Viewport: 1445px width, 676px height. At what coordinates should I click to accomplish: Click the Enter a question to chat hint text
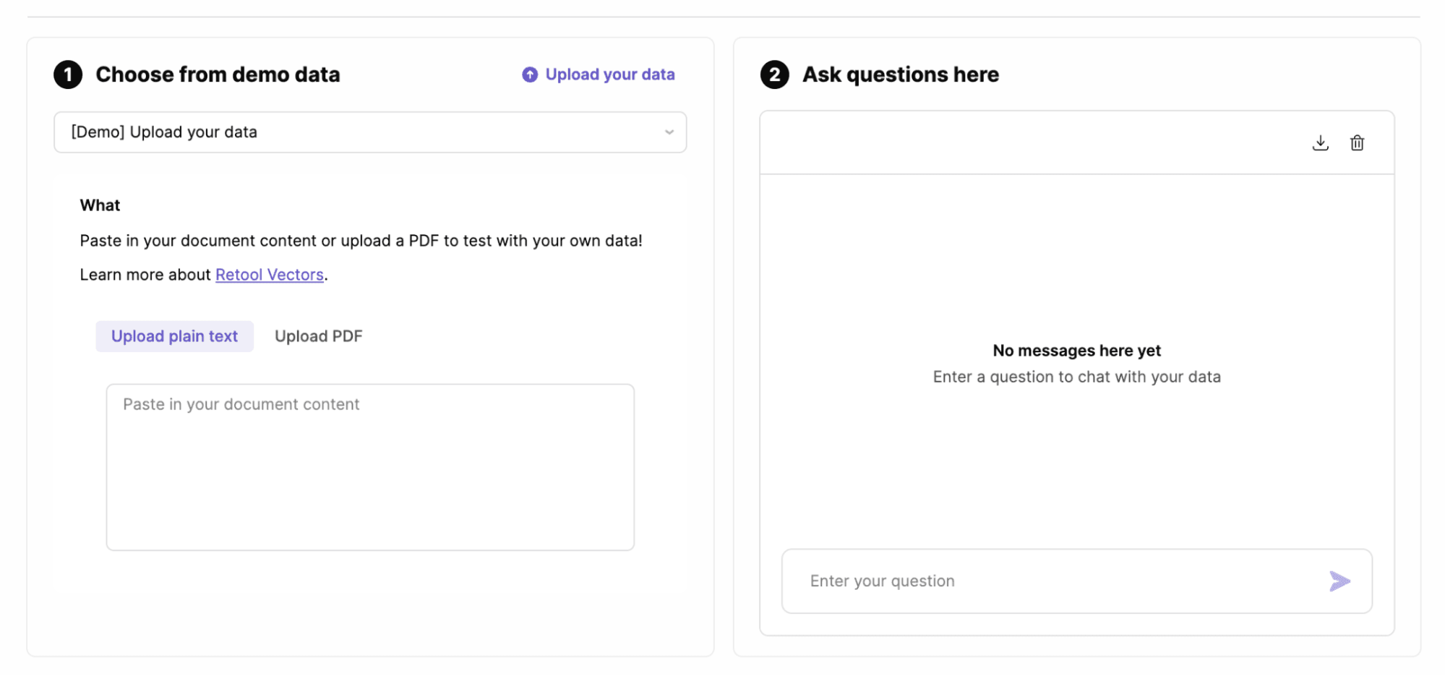[x=1076, y=377]
